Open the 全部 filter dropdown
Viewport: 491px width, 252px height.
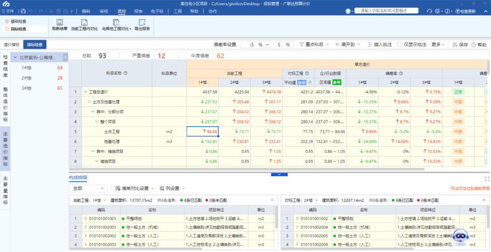click(x=88, y=188)
